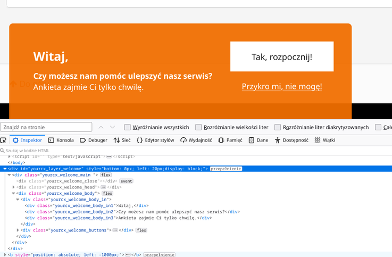Open the Dostępność accessibility panel icon

pos(278,140)
